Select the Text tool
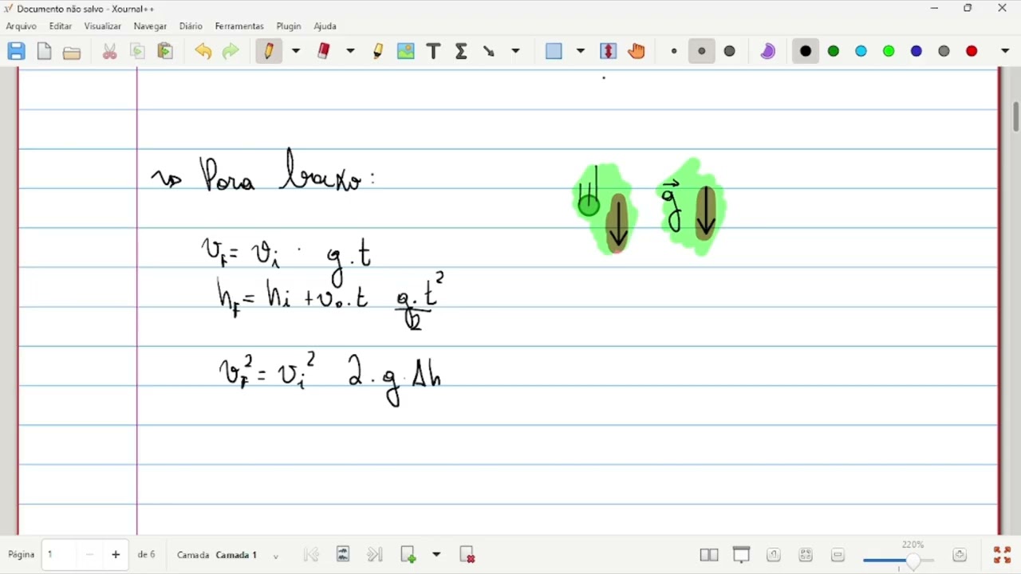 pyautogui.click(x=433, y=51)
